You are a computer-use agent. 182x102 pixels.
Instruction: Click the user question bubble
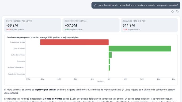coord(136,5)
